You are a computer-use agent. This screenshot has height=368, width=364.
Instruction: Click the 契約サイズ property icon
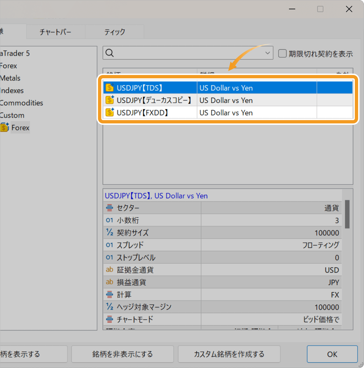(109, 232)
